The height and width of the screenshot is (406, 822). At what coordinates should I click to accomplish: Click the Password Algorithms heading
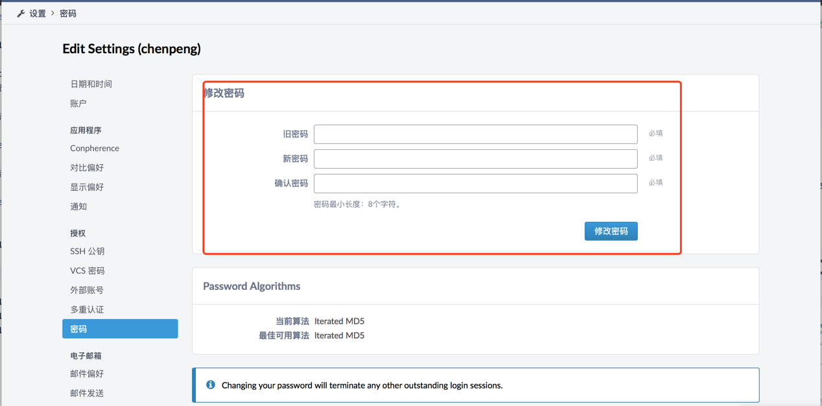tap(252, 286)
